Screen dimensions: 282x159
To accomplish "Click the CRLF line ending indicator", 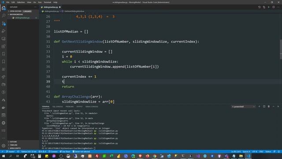I will tap(261, 151).
